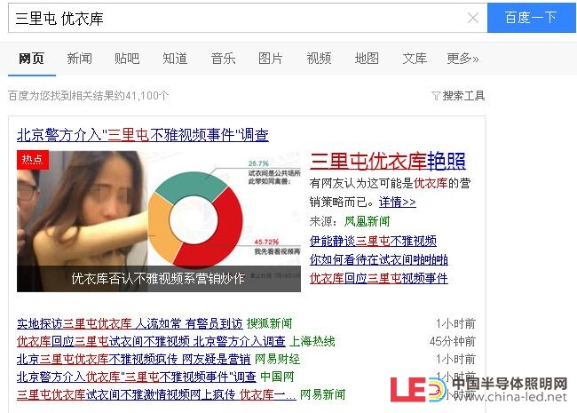
Task: Open headline 北京警方介入三里屯不雅视频事件调查
Action: (x=143, y=135)
